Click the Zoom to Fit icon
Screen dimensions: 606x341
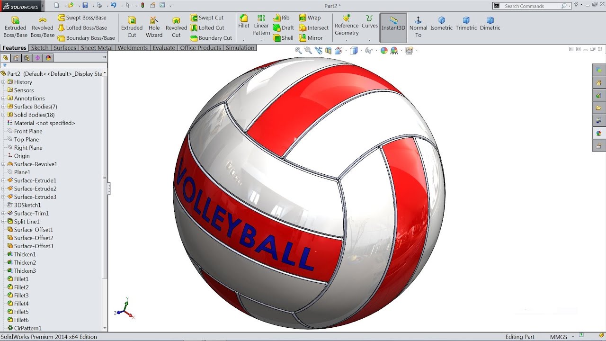click(297, 50)
